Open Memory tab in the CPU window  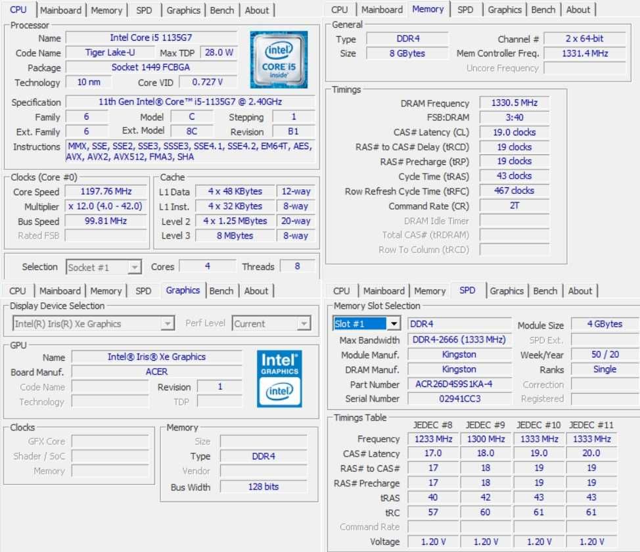pyautogui.click(x=106, y=11)
